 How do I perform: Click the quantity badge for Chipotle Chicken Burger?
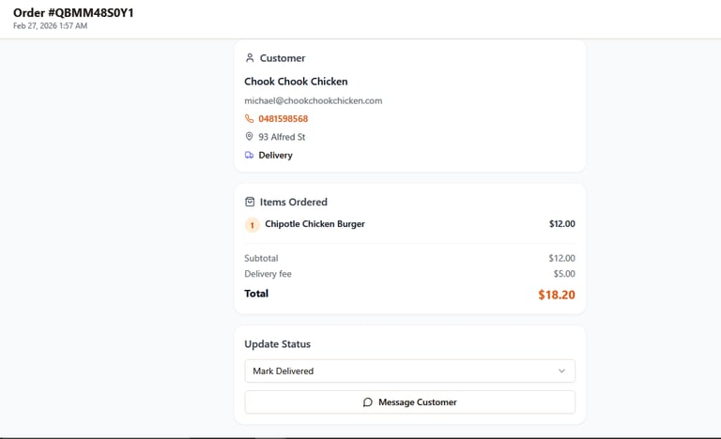[x=252, y=225]
